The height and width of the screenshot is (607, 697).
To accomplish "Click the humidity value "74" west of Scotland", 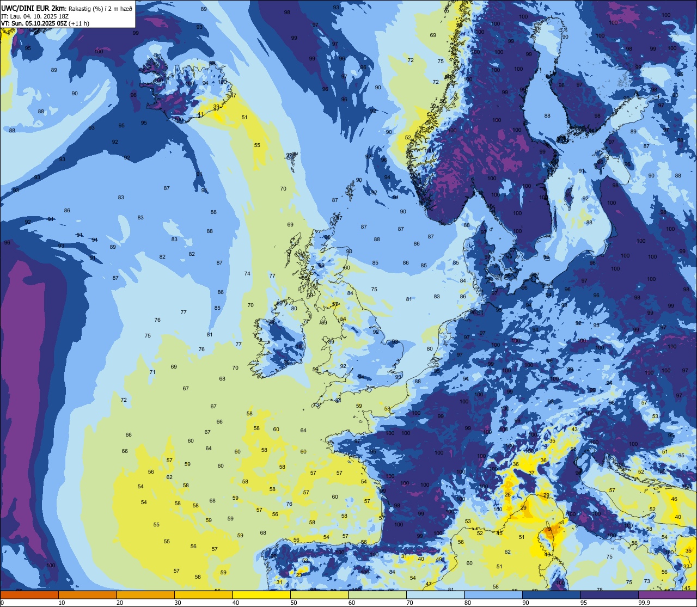I will point(247,274).
